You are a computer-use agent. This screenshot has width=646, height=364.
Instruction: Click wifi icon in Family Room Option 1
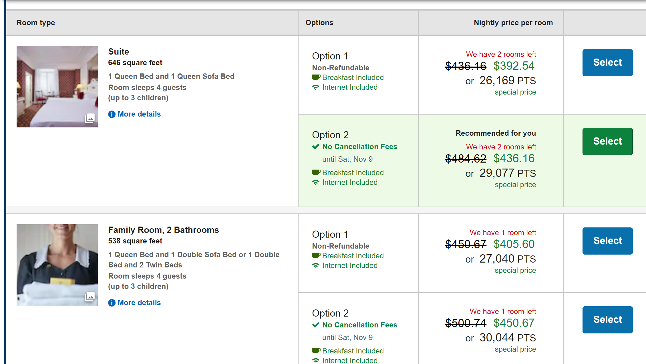pos(315,265)
